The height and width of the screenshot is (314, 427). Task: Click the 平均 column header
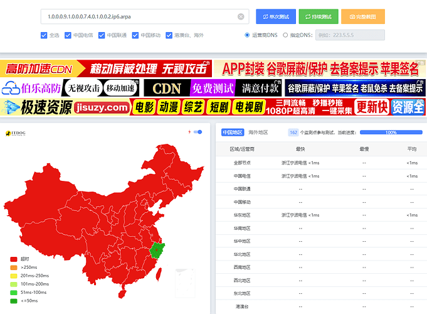coord(412,149)
